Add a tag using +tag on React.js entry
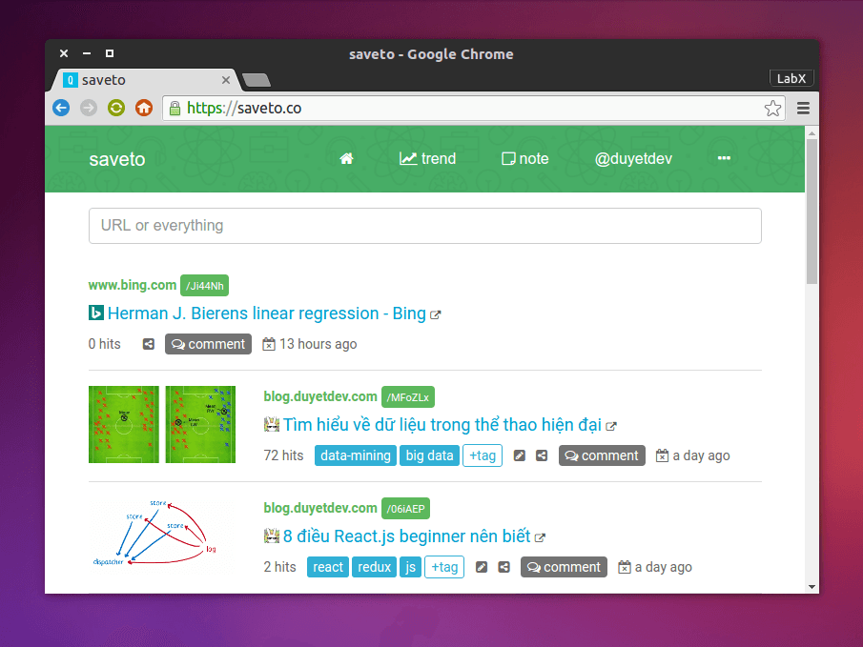The image size is (863, 647). [x=444, y=567]
